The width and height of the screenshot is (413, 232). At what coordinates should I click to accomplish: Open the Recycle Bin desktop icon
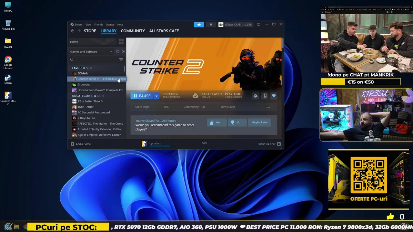8,25
